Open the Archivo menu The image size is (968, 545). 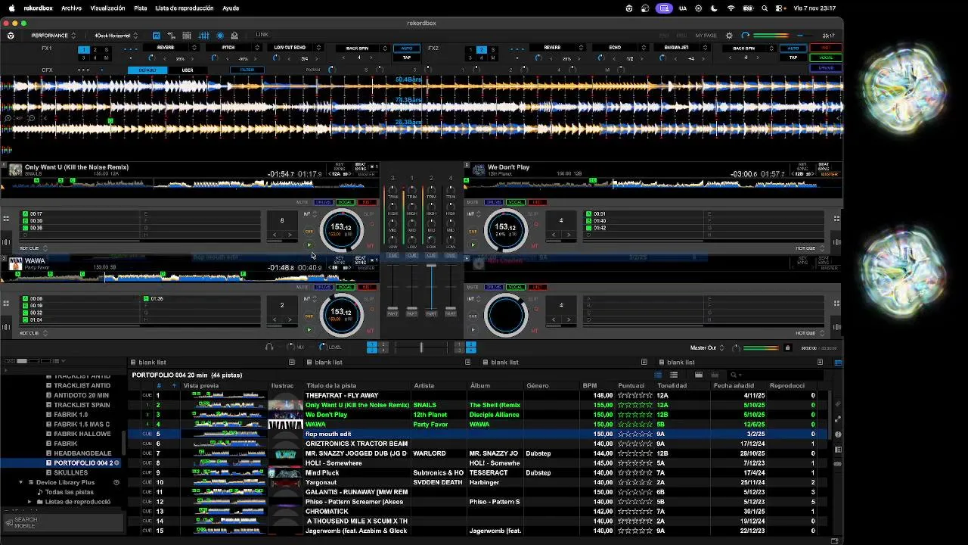coord(71,8)
